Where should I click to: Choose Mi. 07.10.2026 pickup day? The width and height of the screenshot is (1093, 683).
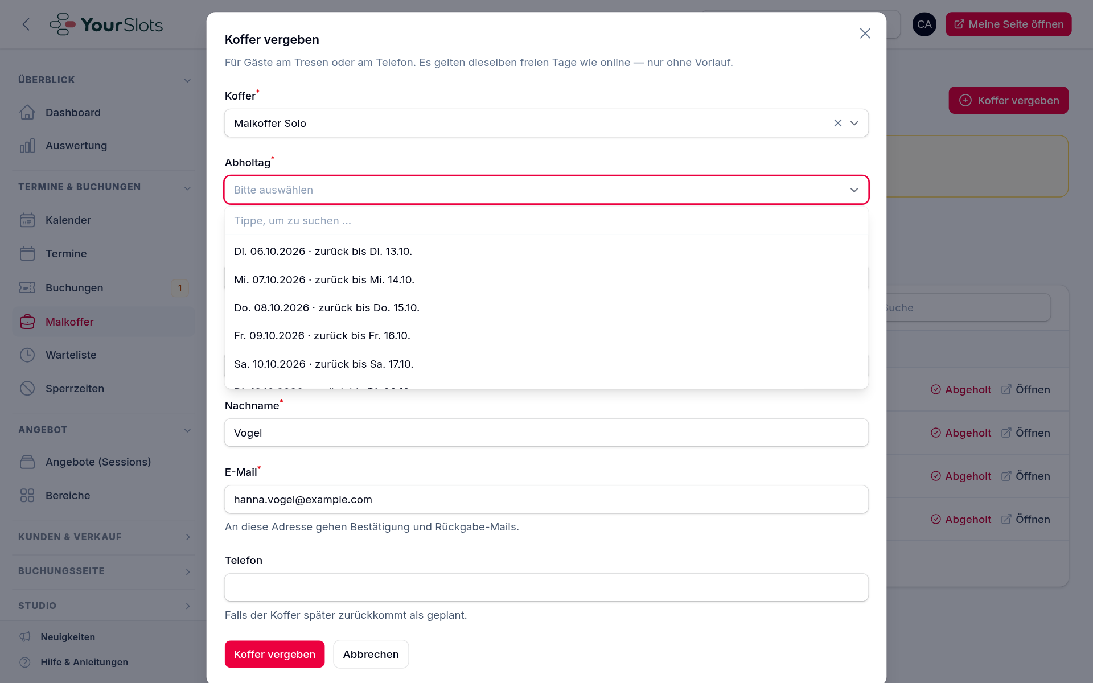click(546, 280)
